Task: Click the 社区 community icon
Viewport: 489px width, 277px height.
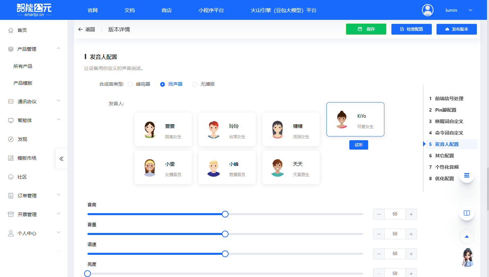Action: [x=10, y=176]
